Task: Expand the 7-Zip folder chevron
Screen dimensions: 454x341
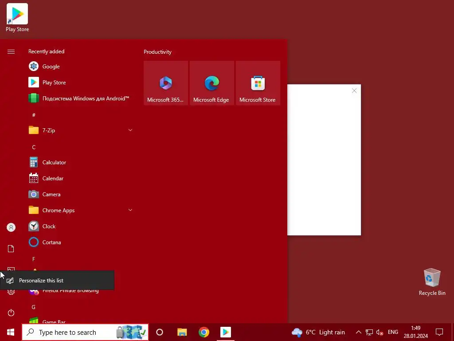Action: coord(130,130)
